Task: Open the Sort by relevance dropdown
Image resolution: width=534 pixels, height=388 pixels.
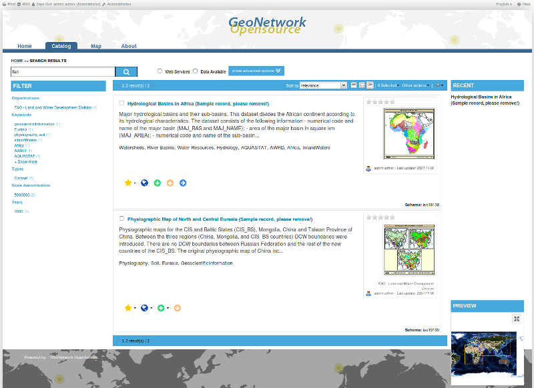Action: [x=323, y=85]
